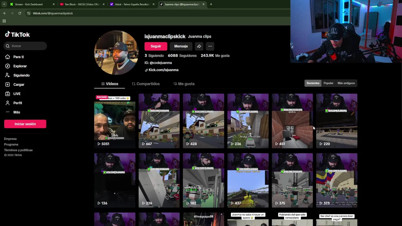Open the video with 220 views

tap(337, 121)
